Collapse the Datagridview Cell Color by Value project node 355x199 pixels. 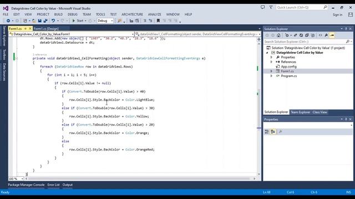click(267, 53)
